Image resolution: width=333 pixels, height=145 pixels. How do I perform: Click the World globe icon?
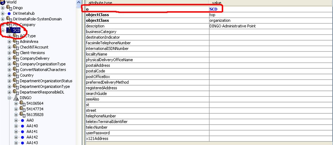click(3, 2)
